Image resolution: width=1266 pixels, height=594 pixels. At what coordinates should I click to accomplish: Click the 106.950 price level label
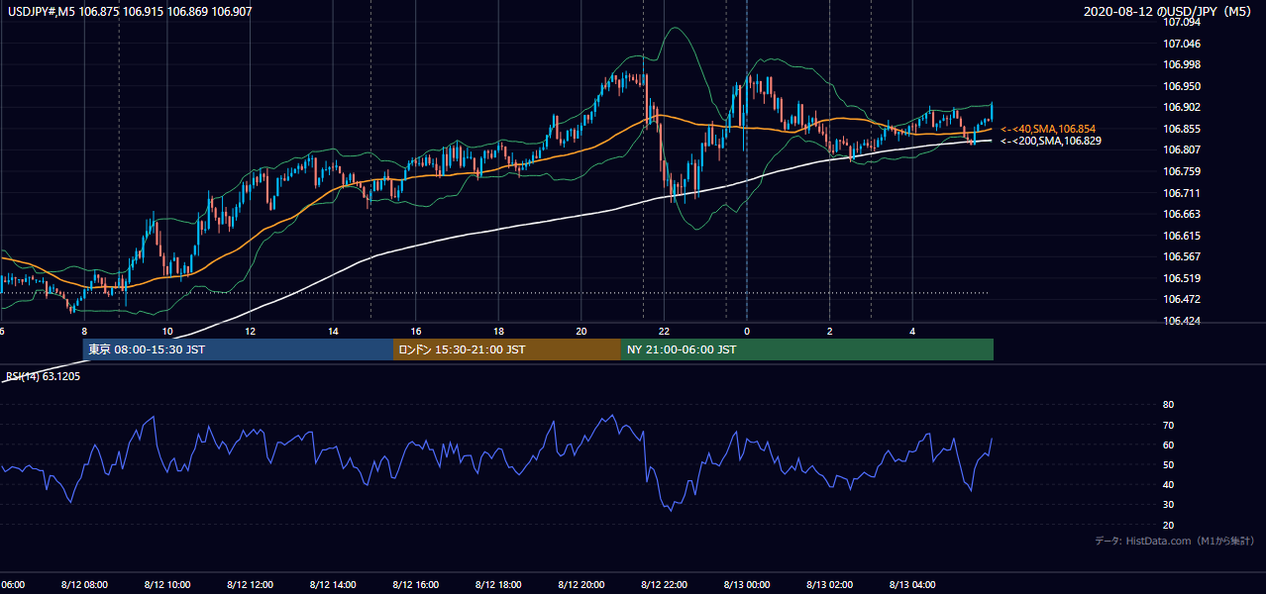coord(1182,86)
